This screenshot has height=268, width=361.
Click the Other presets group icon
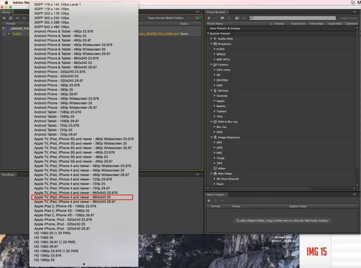coord(215,169)
